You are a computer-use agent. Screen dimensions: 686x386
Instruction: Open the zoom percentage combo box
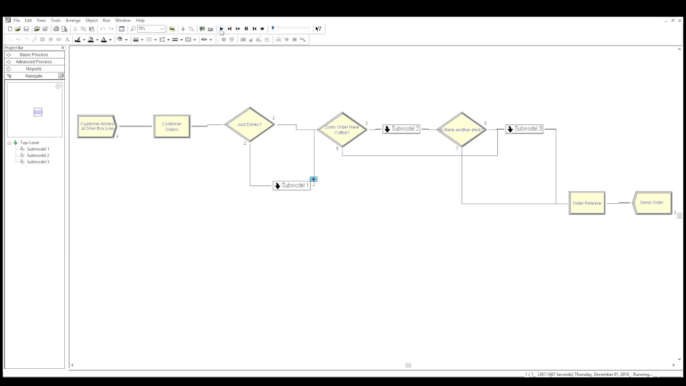(x=151, y=29)
